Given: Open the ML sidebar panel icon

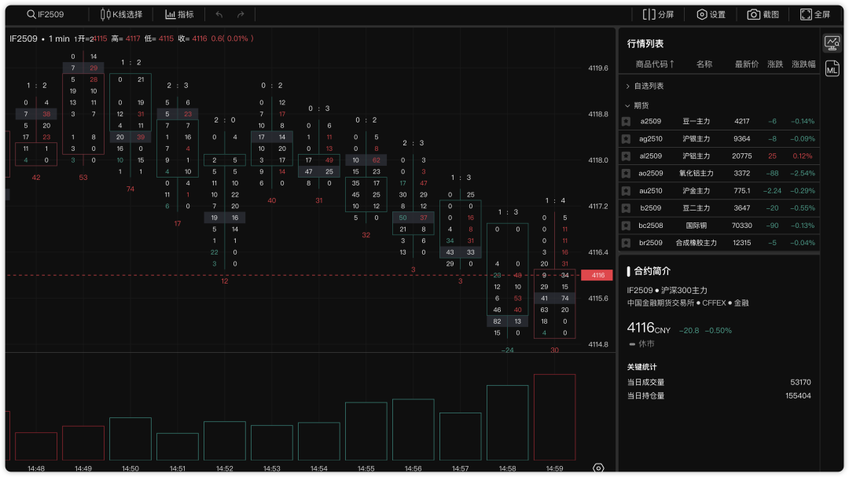Looking at the screenshot, I should pyautogui.click(x=832, y=70).
